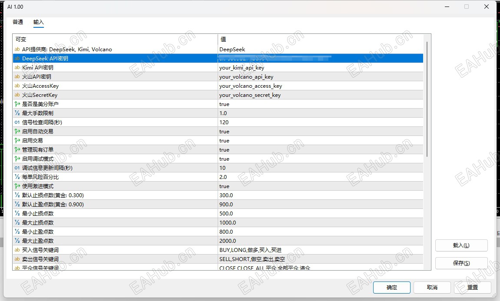Click the 确定 button
Image resolution: width=500 pixels, height=301 pixels.
(391, 287)
